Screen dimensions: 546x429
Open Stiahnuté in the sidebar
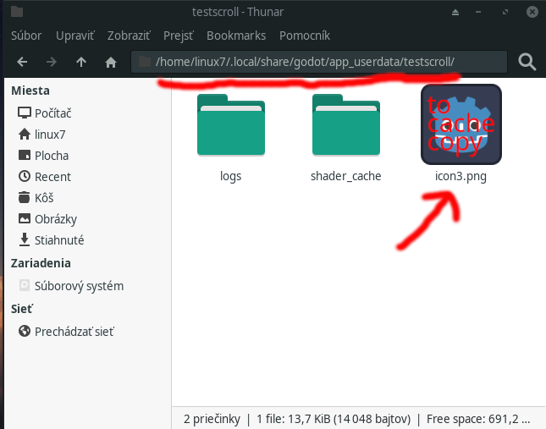point(58,240)
